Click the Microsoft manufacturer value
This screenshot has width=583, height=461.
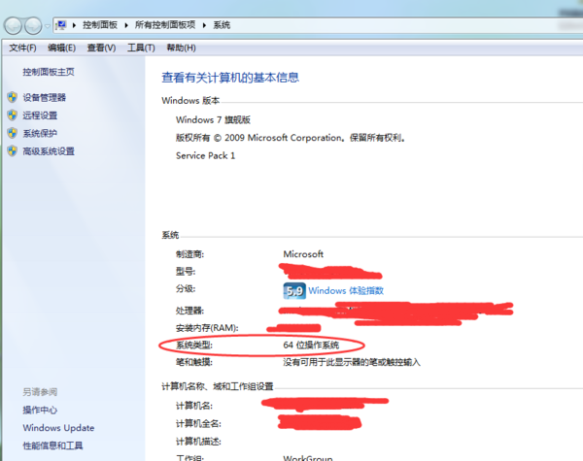click(303, 254)
